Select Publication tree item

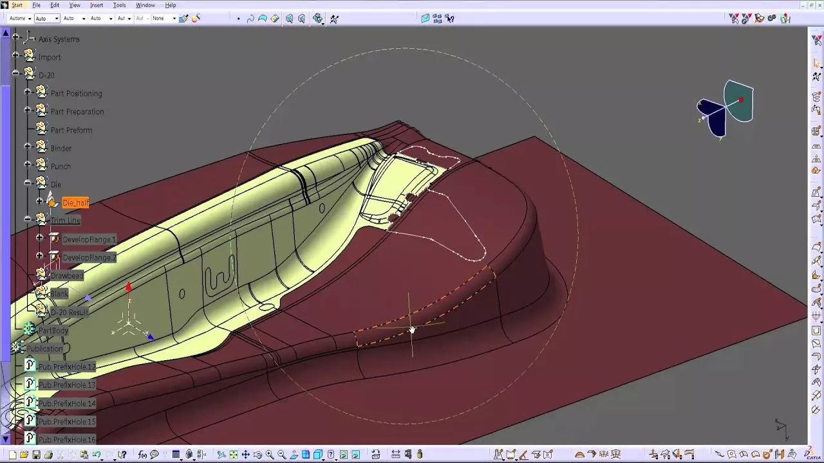tap(44, 349)
